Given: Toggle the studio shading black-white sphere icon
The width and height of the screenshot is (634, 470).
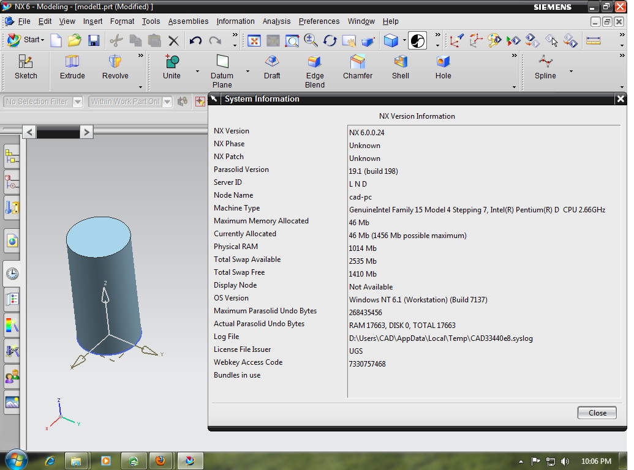Looking at the screenshot, I should tap(417, 40).
